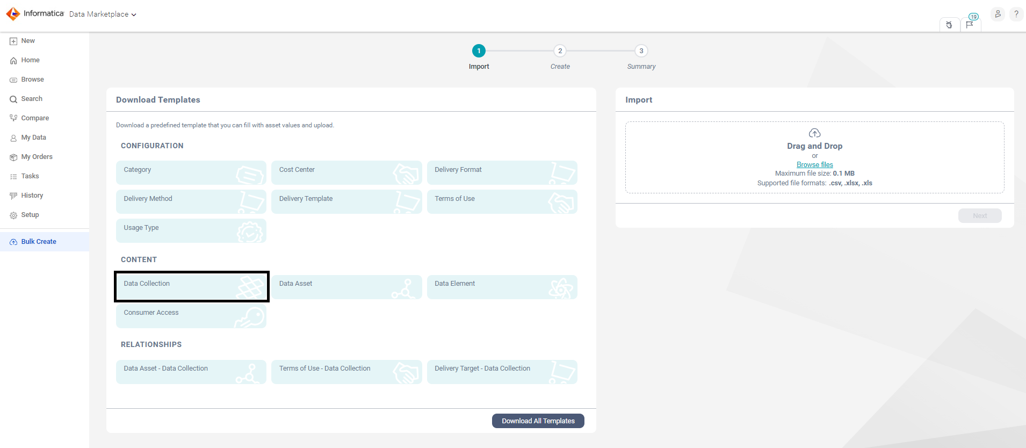Download the Consumer Access template
The height and width of the screenshot is (448, 1026).
point(191,316)
